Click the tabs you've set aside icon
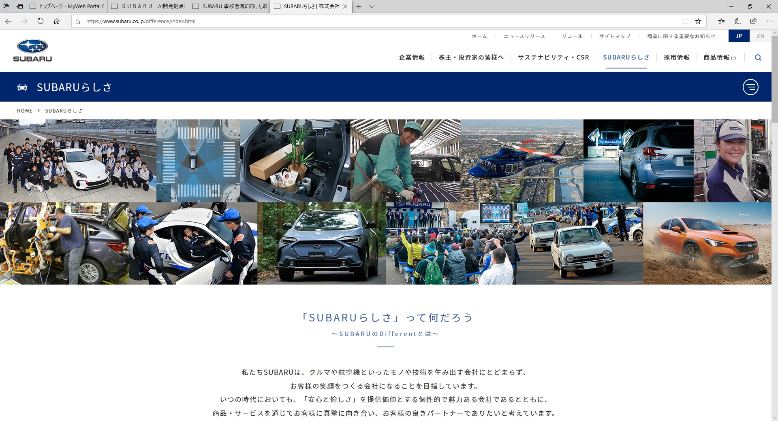 (6, 6)
